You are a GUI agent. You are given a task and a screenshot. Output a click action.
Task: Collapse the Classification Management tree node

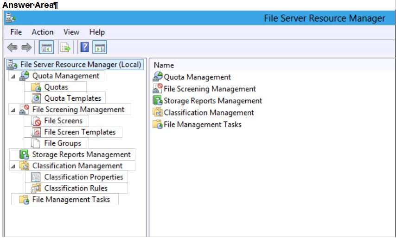coord(13,166)
